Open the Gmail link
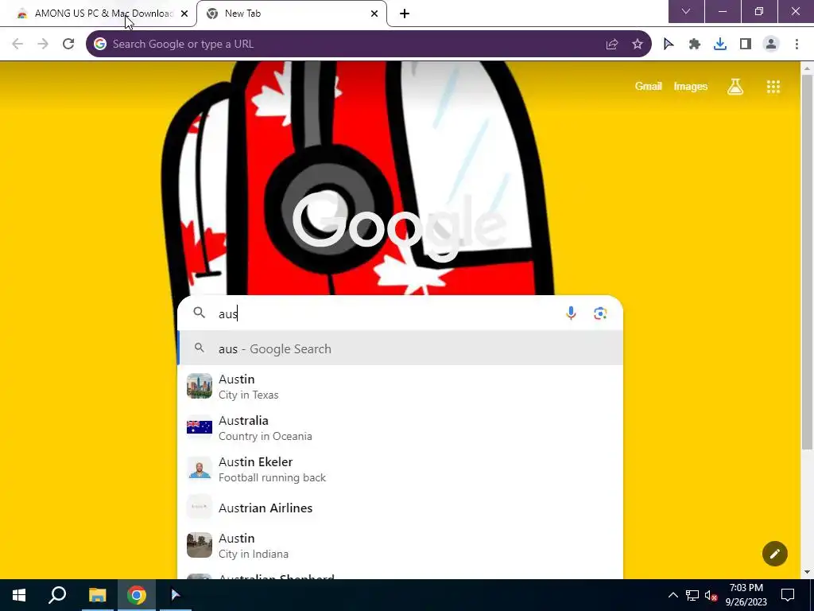The width and height of the screenshot is (814, 611). (649, 87)
